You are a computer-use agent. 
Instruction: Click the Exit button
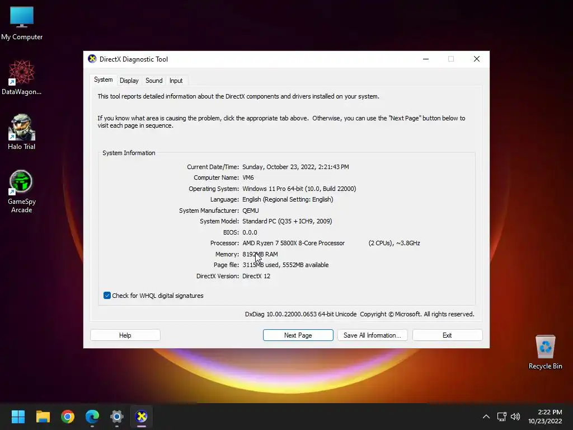[x=447, y=335]
